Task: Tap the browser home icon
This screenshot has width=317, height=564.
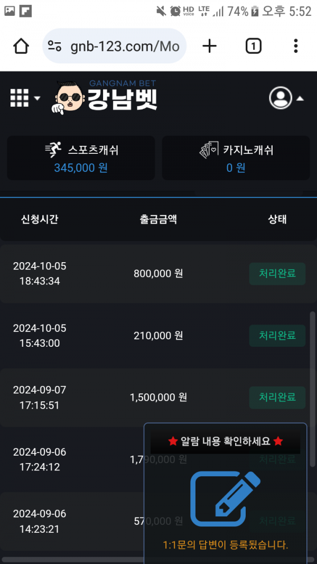Action: (x=21, y=47)
